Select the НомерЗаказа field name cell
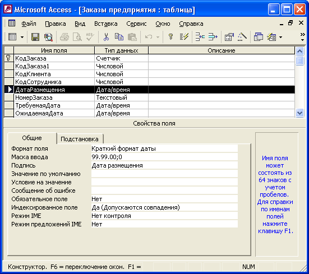Screen dimensions: 309x274 (54, 97)
